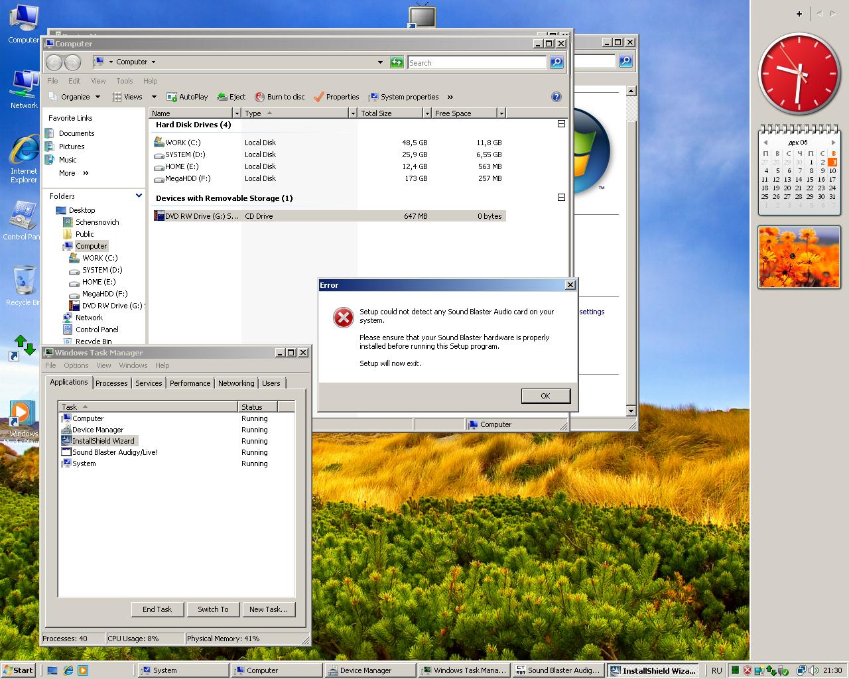Collapse the Hard Disk Drives group
Viewport: 849px width, 679px height.
click(x=561, y=124)
